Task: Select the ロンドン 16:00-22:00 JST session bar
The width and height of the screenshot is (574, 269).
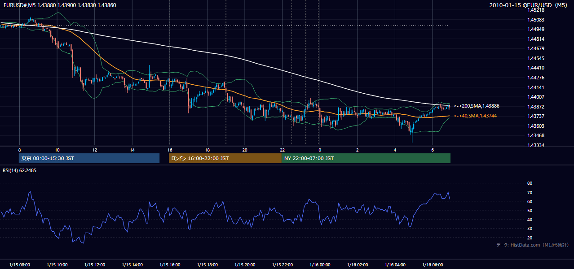Action: (225, 158)
